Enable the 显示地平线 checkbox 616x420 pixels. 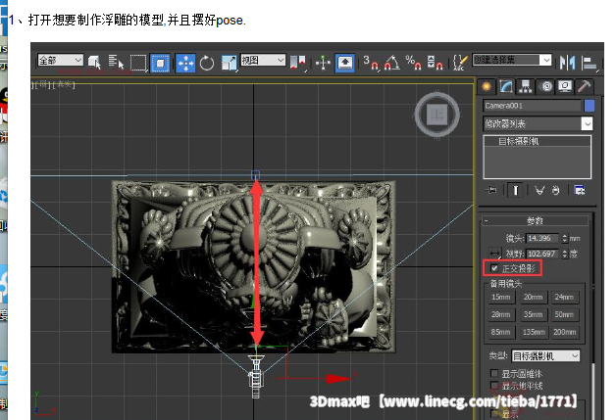pos(494,386)
